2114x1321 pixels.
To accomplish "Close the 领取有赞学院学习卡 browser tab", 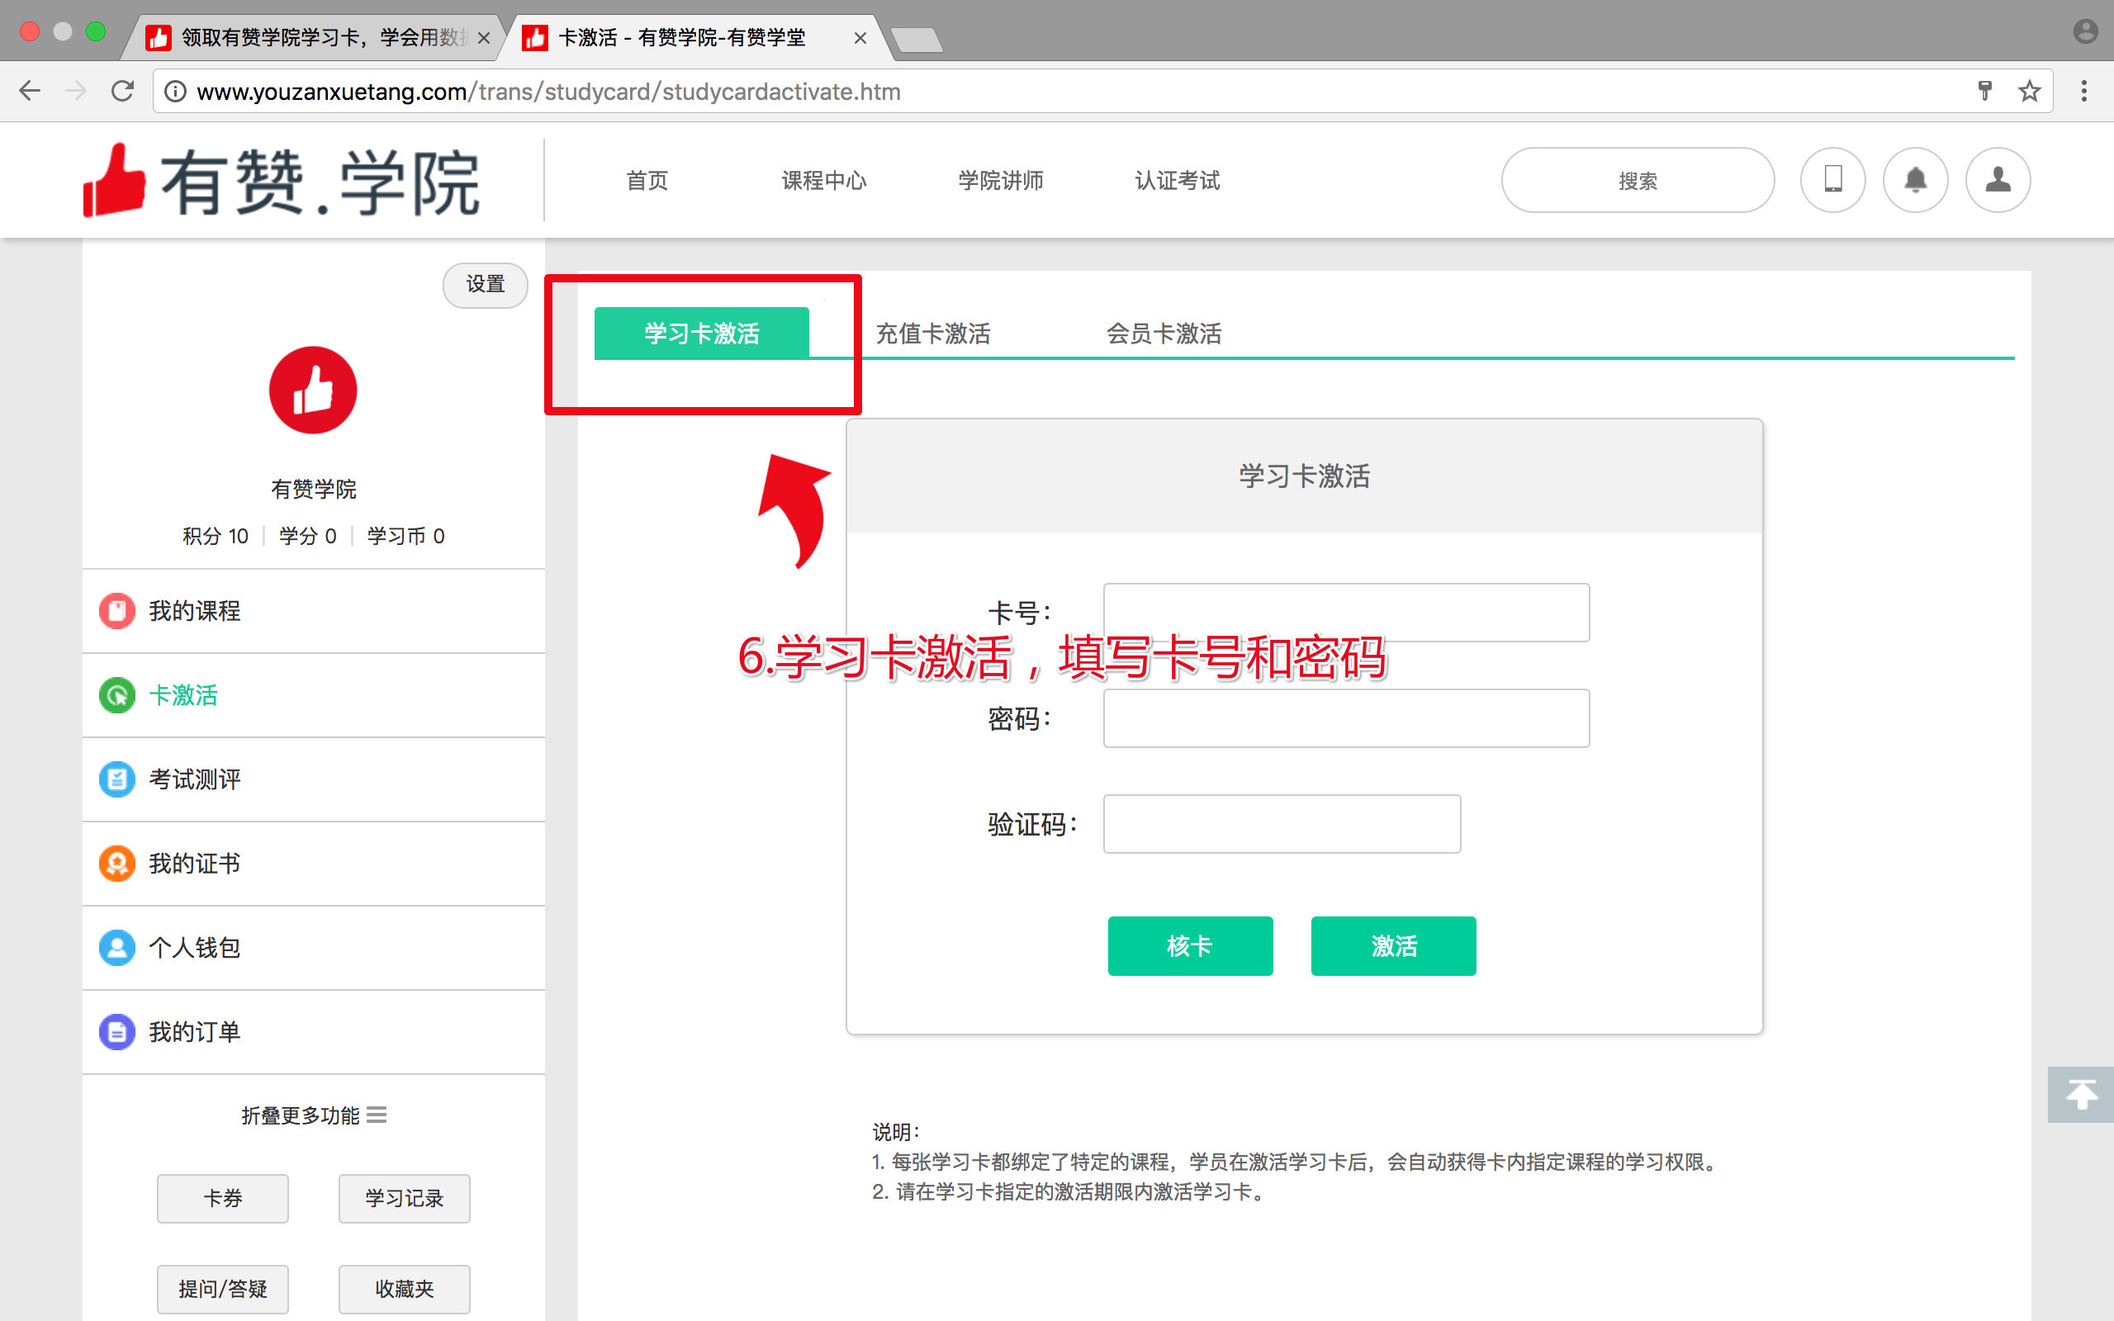I will [483, 39].
